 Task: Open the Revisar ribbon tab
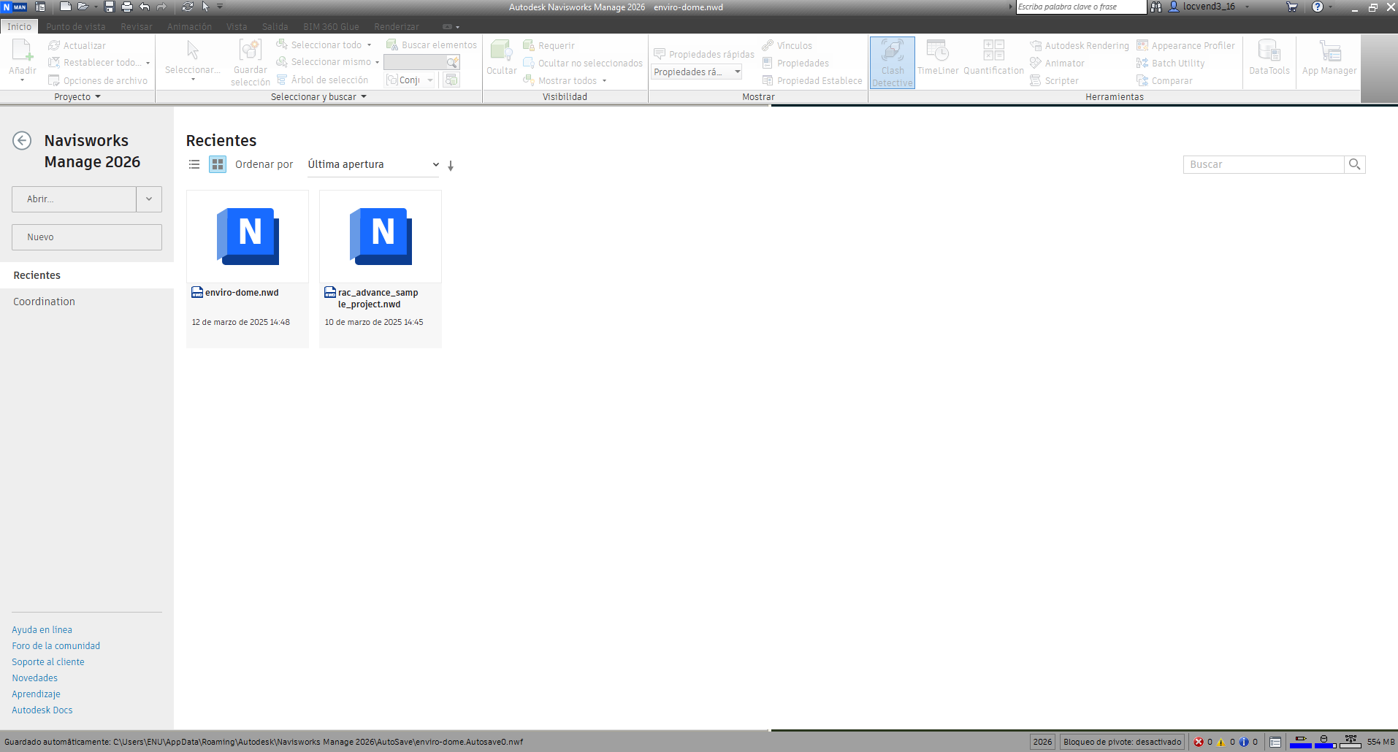point(137,26)
